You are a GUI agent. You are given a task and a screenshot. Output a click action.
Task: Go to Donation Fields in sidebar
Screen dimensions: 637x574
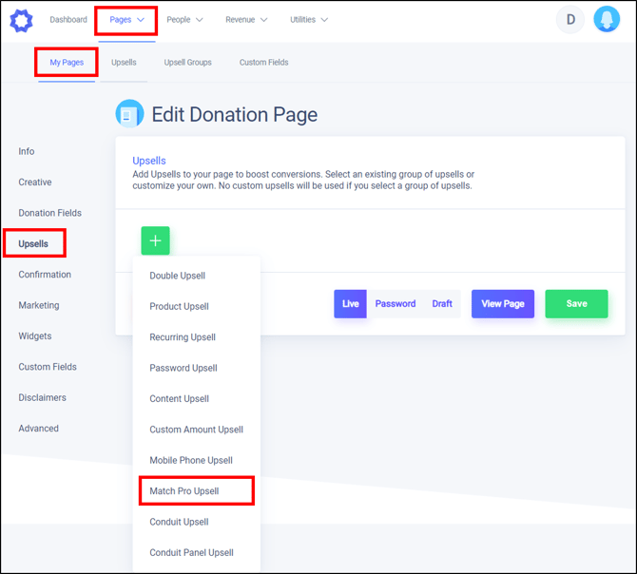tap(49, 213)
